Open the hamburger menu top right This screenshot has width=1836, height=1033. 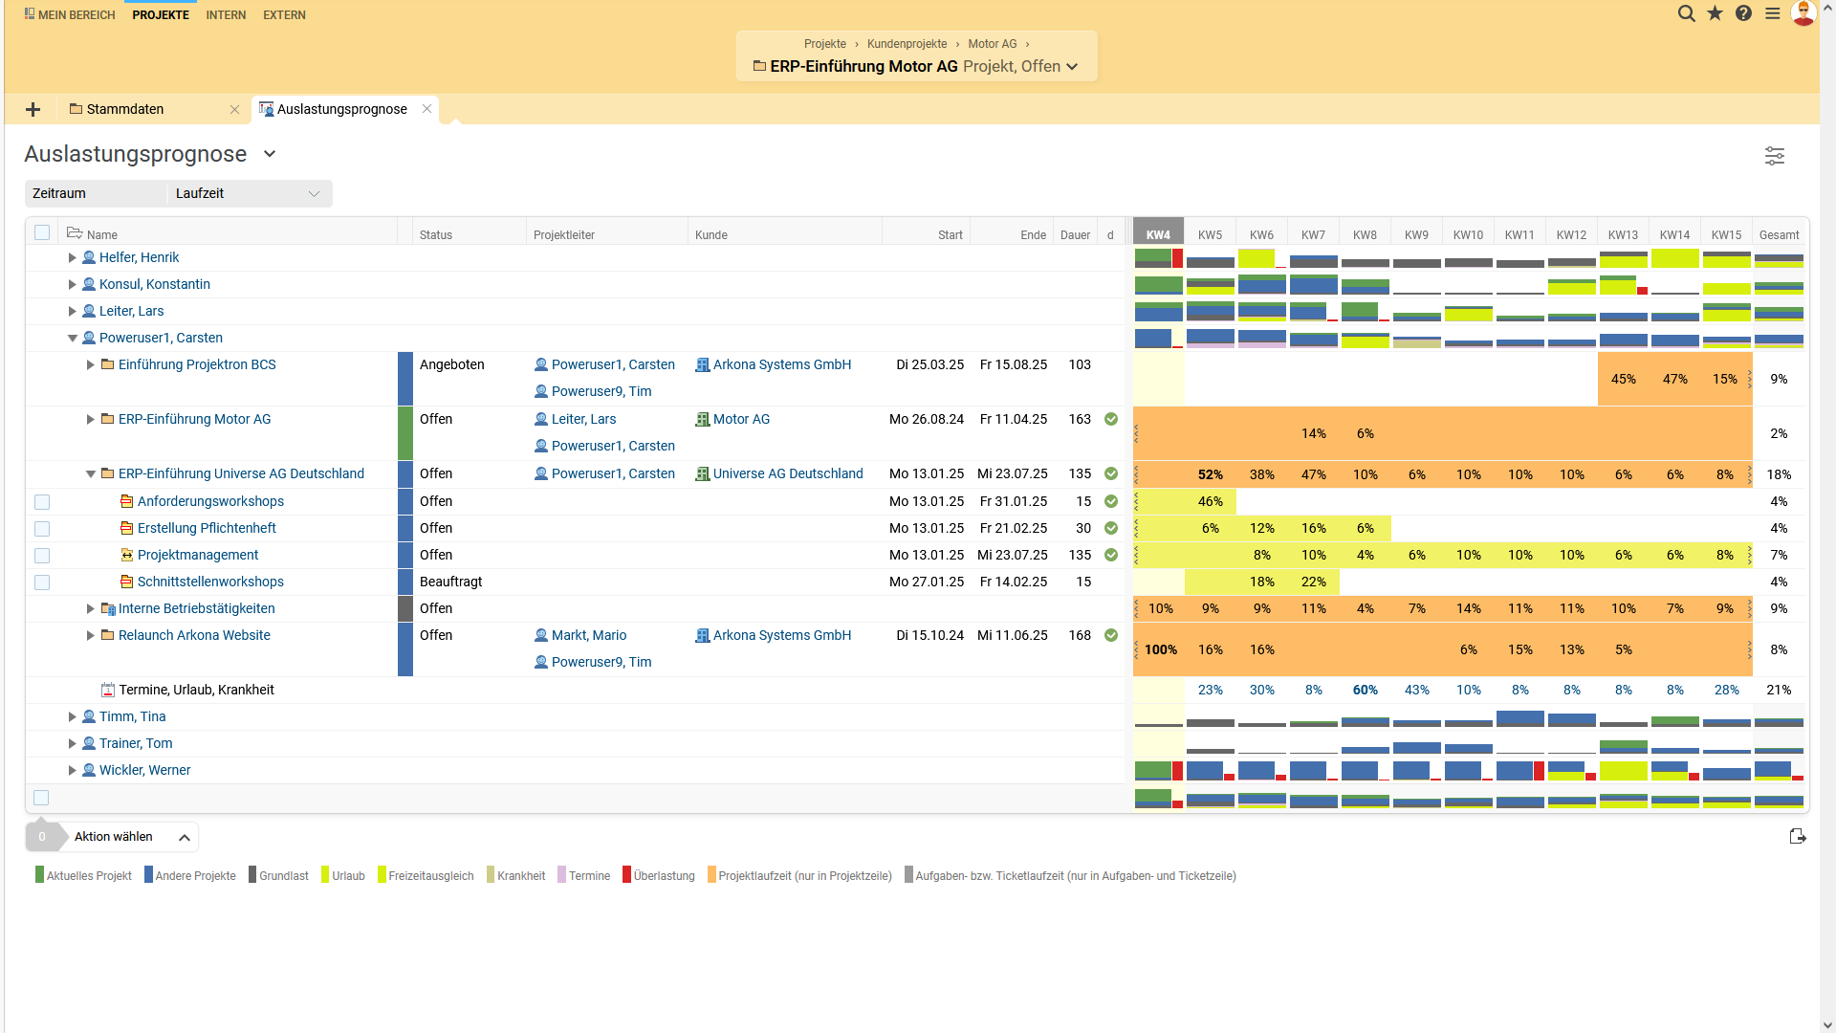[x=1772, y=13]
